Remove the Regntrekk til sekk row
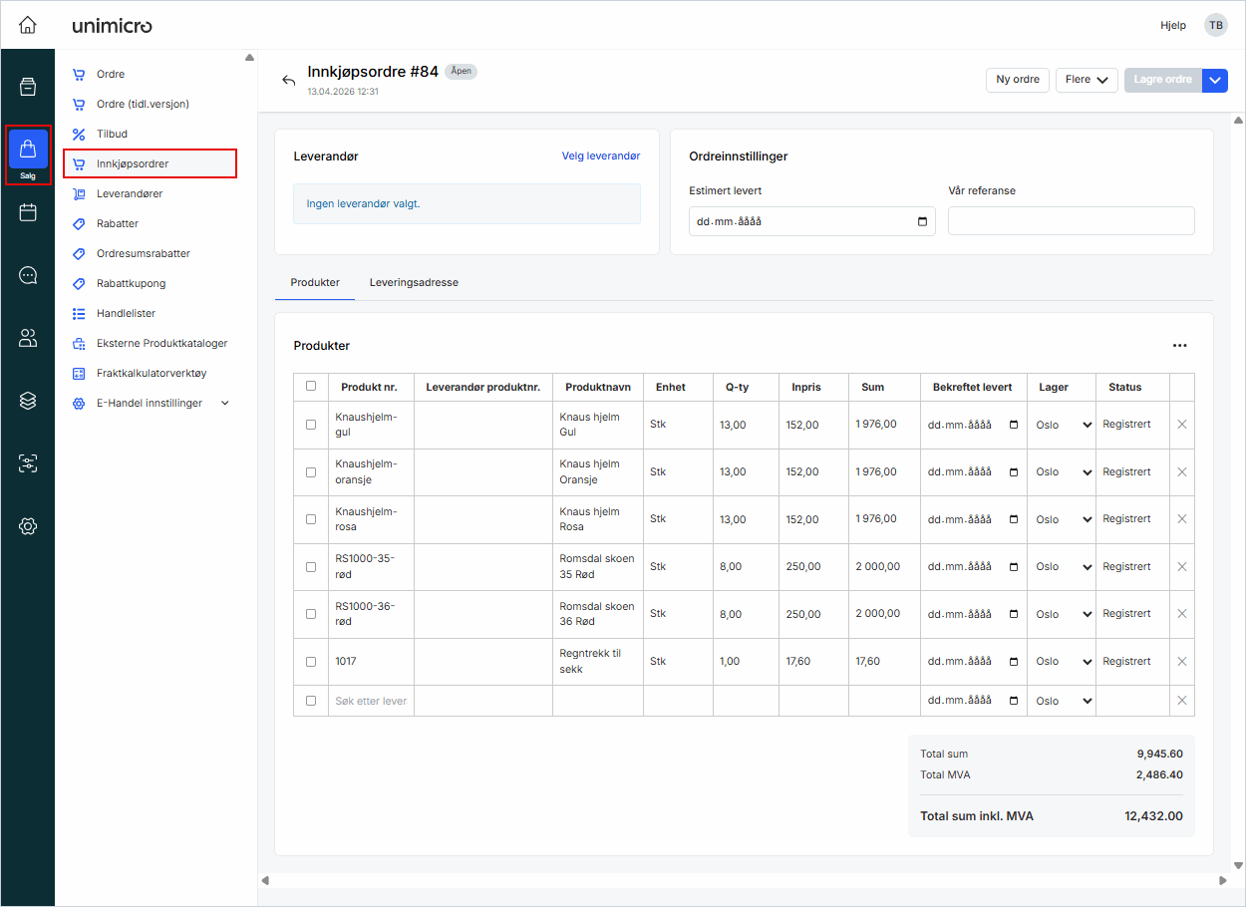 click(1182, 662)
